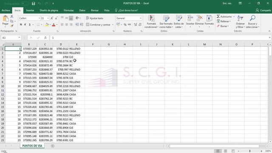Select the PUNTOS DE VIA sheet tab
Screen dimensions: 272x153
32,146
